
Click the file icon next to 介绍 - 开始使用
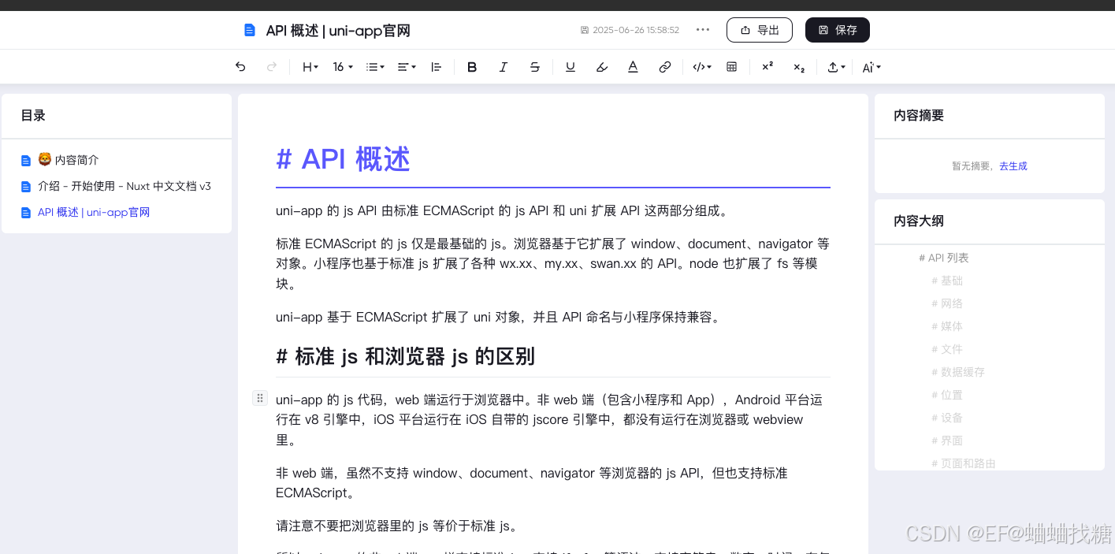[x=26, y=186]
